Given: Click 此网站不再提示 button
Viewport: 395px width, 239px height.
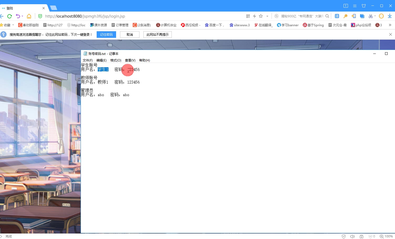Looking at the screenshot, I should pyautogui.click(x=158, y=35).
